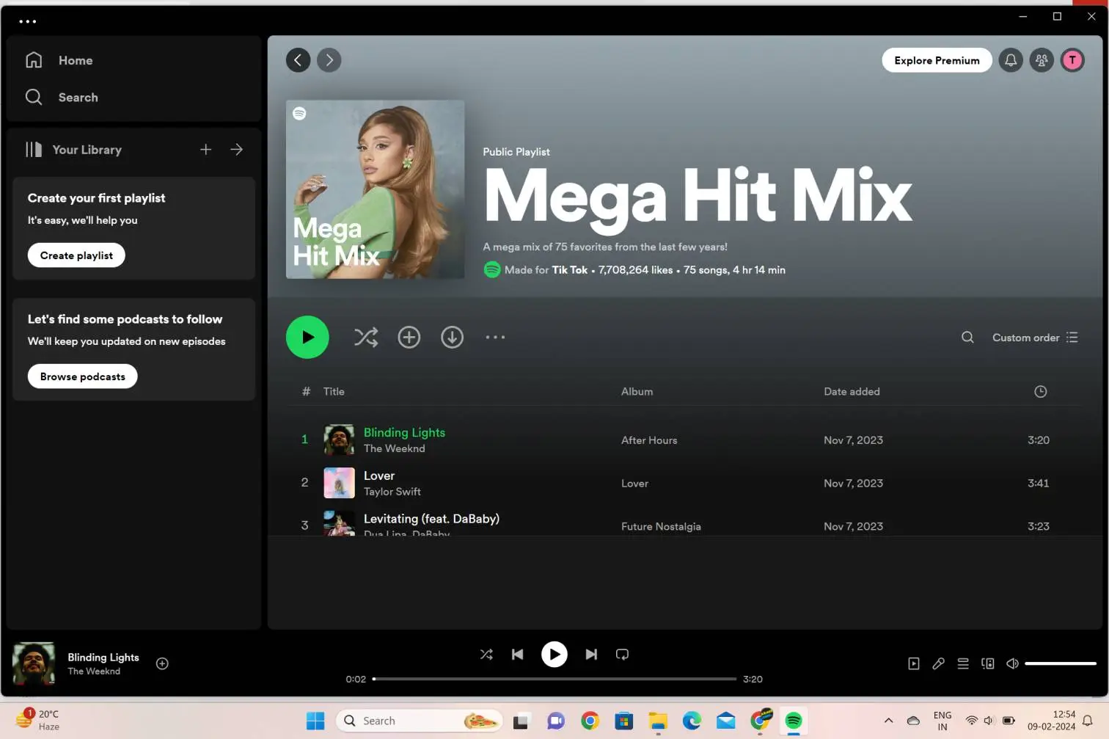Screen dimensions: 1109x739
Task: Open Now Playing view
Action: (x=913, y=663)
